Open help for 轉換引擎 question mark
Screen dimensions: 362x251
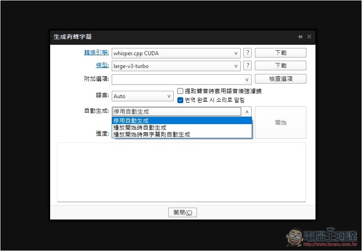click(248, 53)
